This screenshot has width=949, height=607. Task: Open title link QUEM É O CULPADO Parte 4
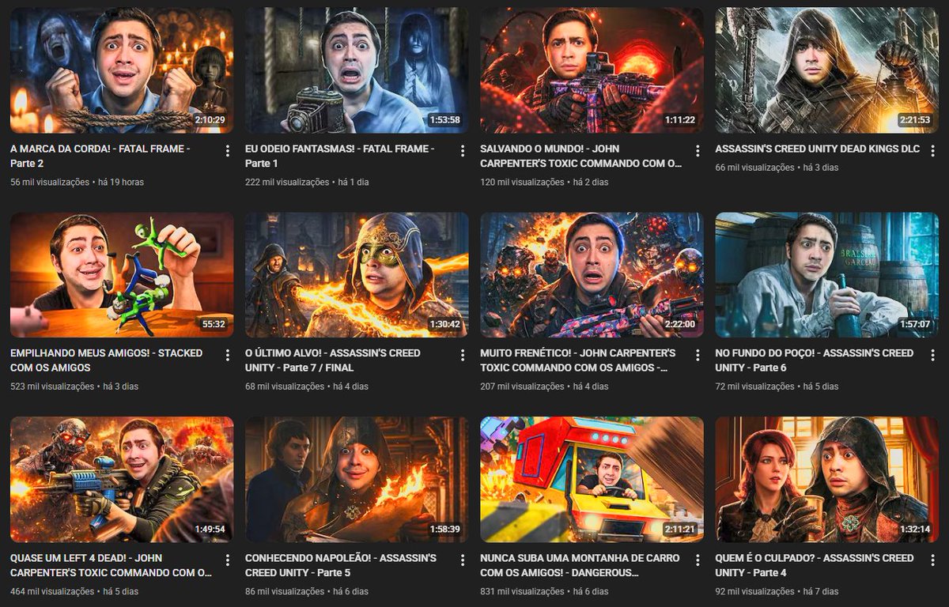tap(813, 565)
